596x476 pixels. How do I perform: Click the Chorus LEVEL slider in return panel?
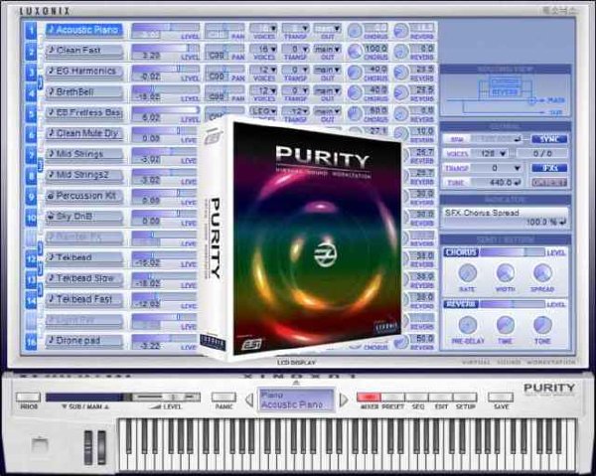[x=513, y=252]
